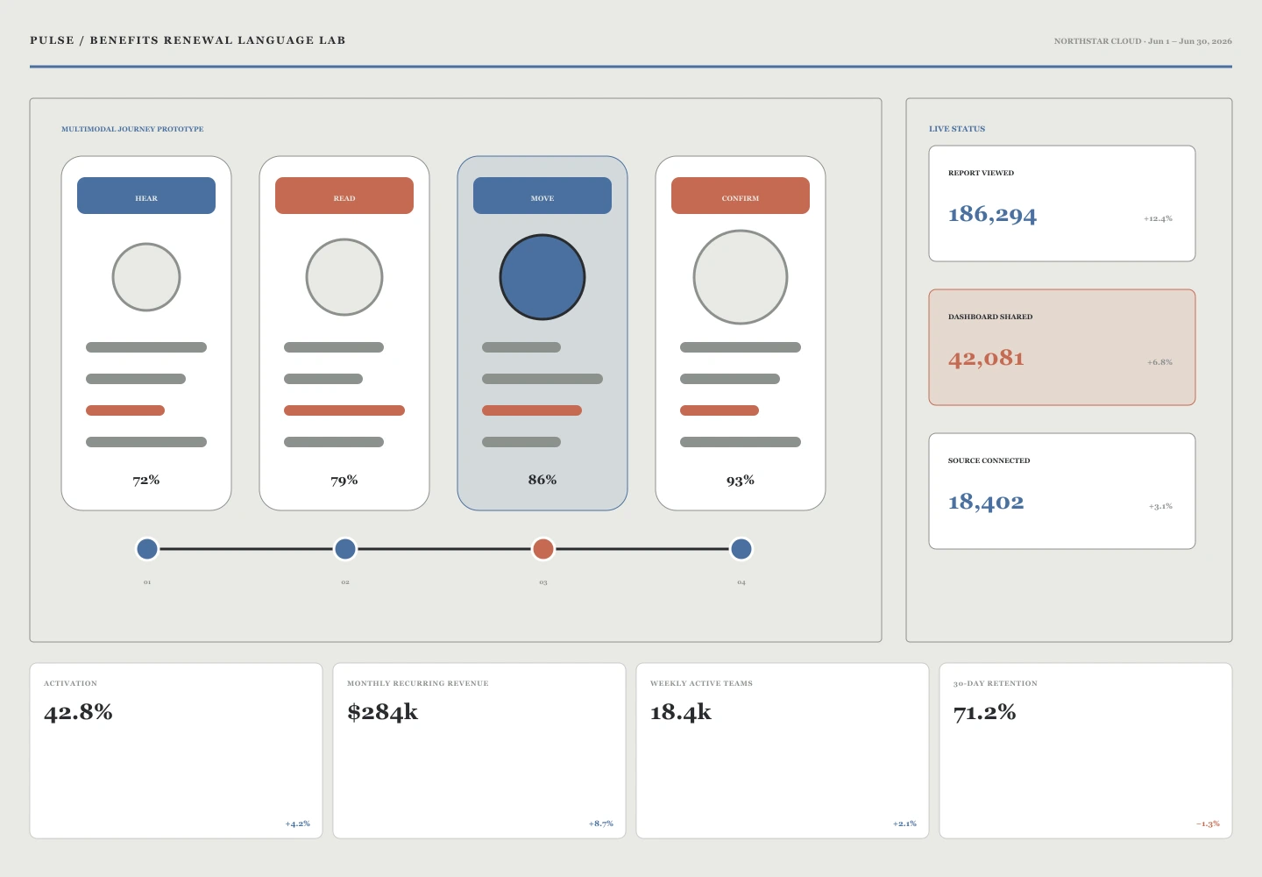Click the empty circle in the HEAR card
This screenshot has height=877, width=1262.
146,277
